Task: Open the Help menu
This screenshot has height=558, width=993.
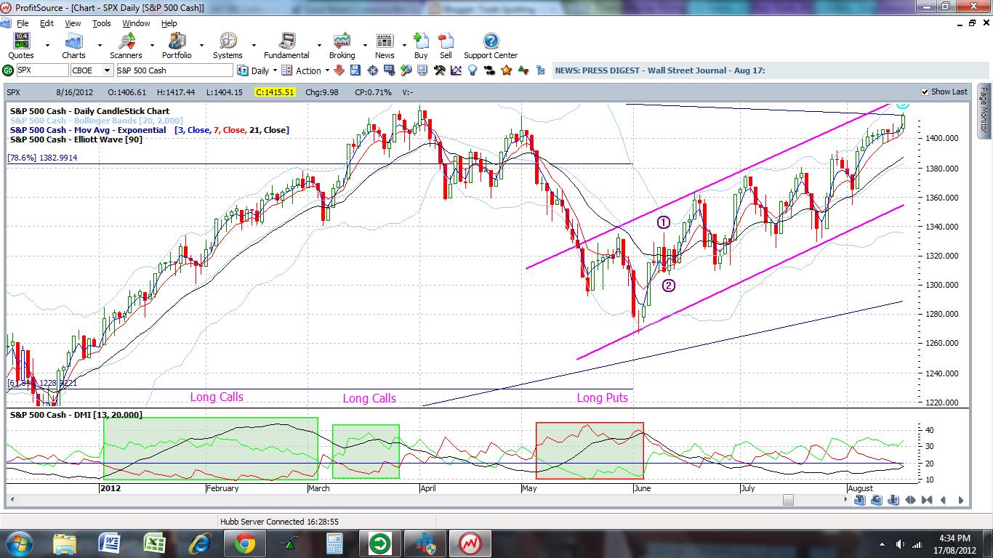Action: (169, 23)
